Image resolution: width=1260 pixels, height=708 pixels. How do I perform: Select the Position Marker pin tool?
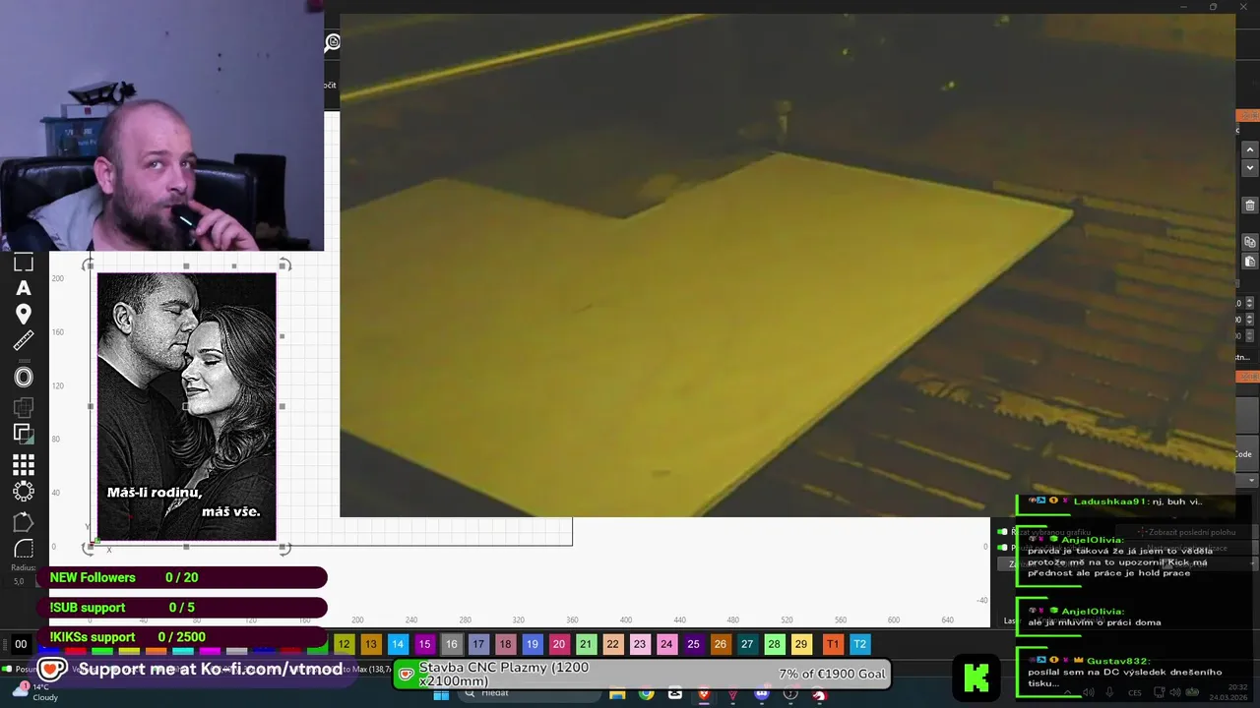coord(24,315)
